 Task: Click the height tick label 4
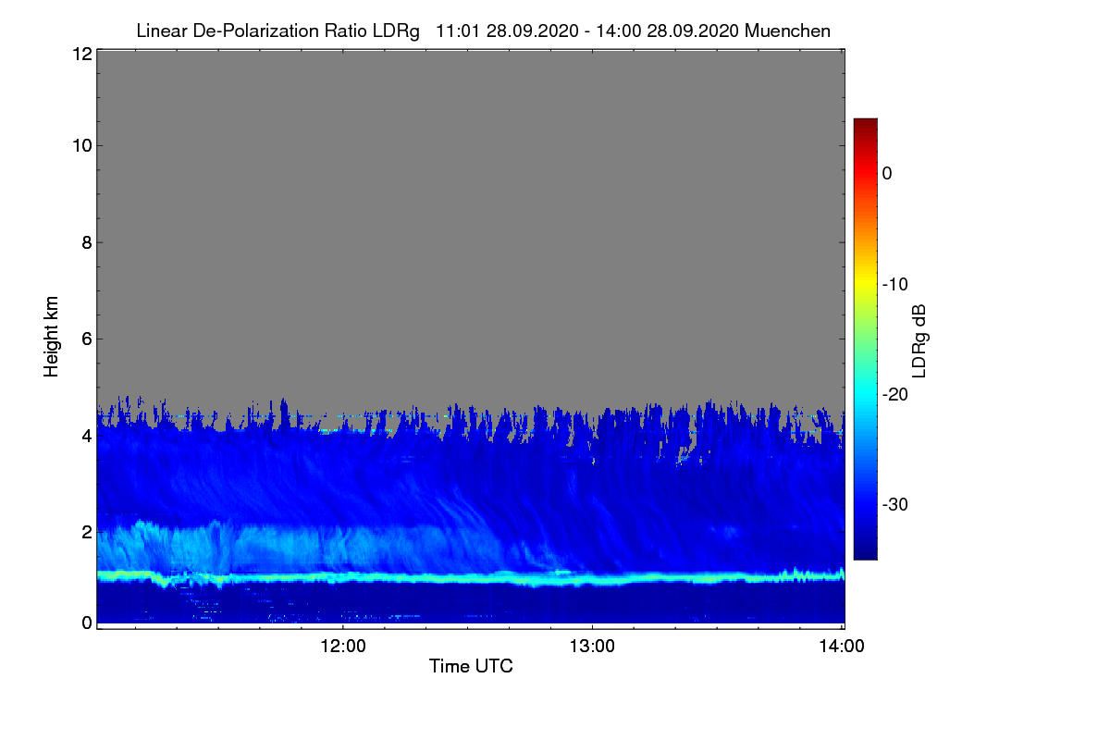tap(86, 435)
